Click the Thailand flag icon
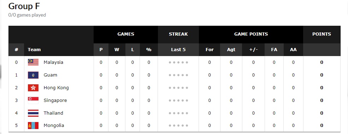Image resolution: width=348 pixels, height=134 pixels. (33, 113)
